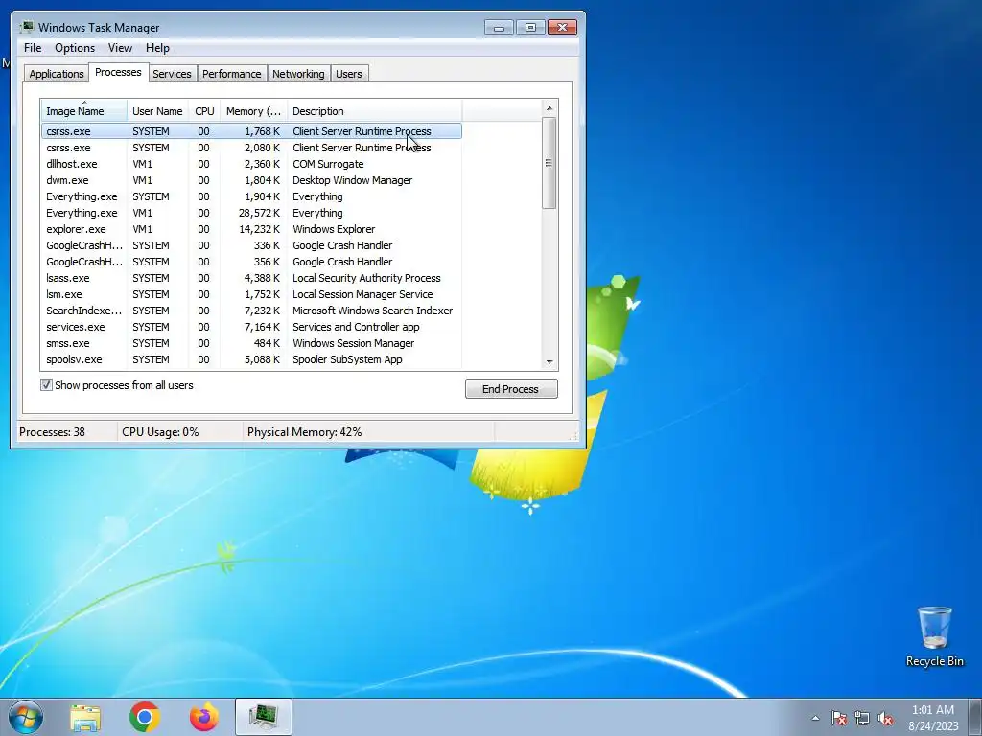Sort by Memory column header
The image size is (982, 736).
pyautogui.click(x=253, y=111)
